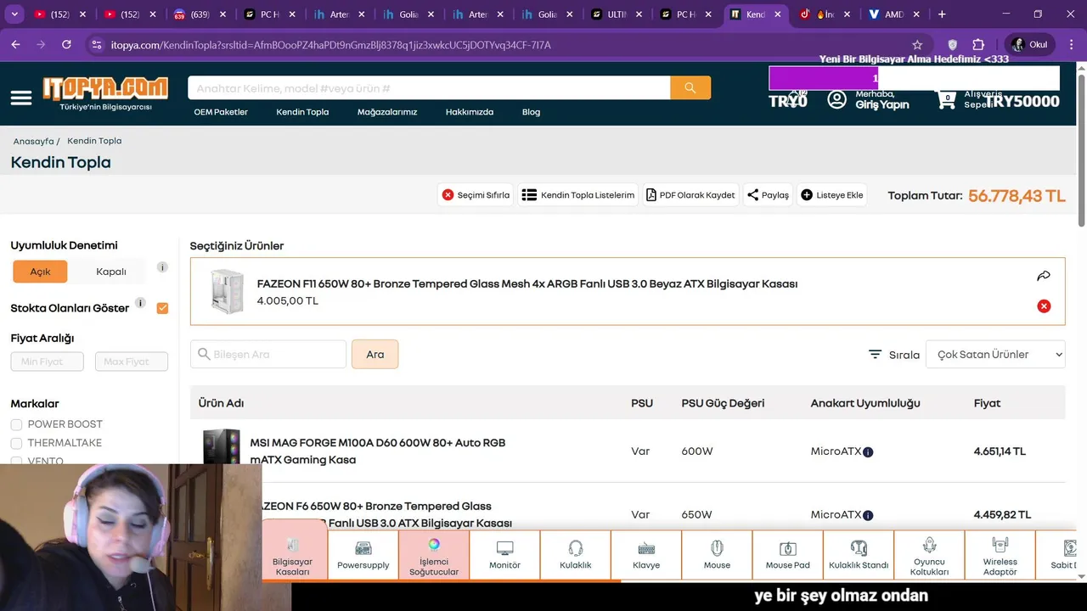This screenshot has width=1087, height=611.
Task: Select the Powersupply category
Action: click(x=363, y=556)
